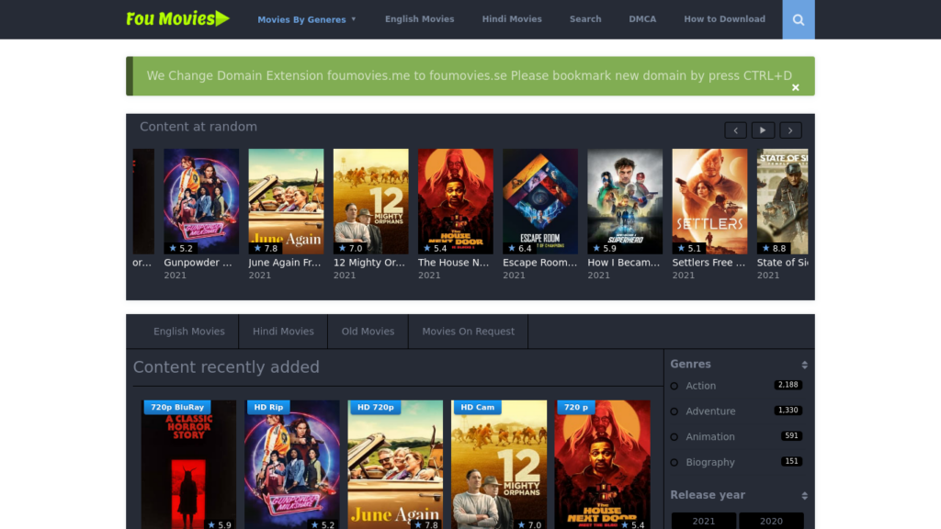Switch to Movies On Request tab
The image size is (941, 529).
click(468, 331)
